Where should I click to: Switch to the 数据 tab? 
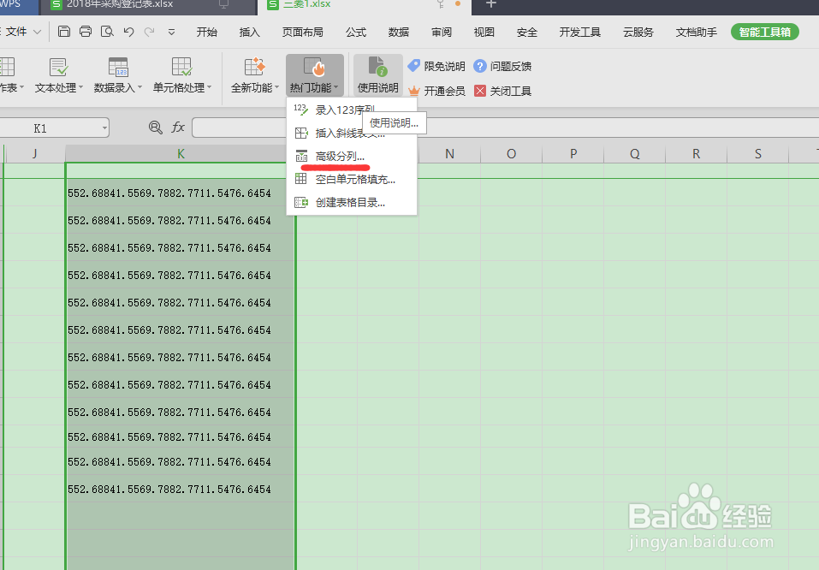click(x=399, y=32)
